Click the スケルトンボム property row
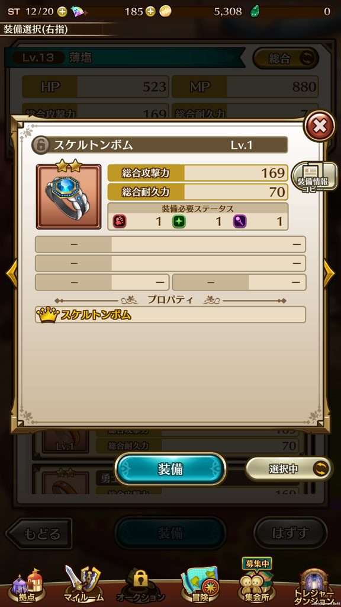The width and height of the screenshot is (341, 607). click(x=170, y=315)
